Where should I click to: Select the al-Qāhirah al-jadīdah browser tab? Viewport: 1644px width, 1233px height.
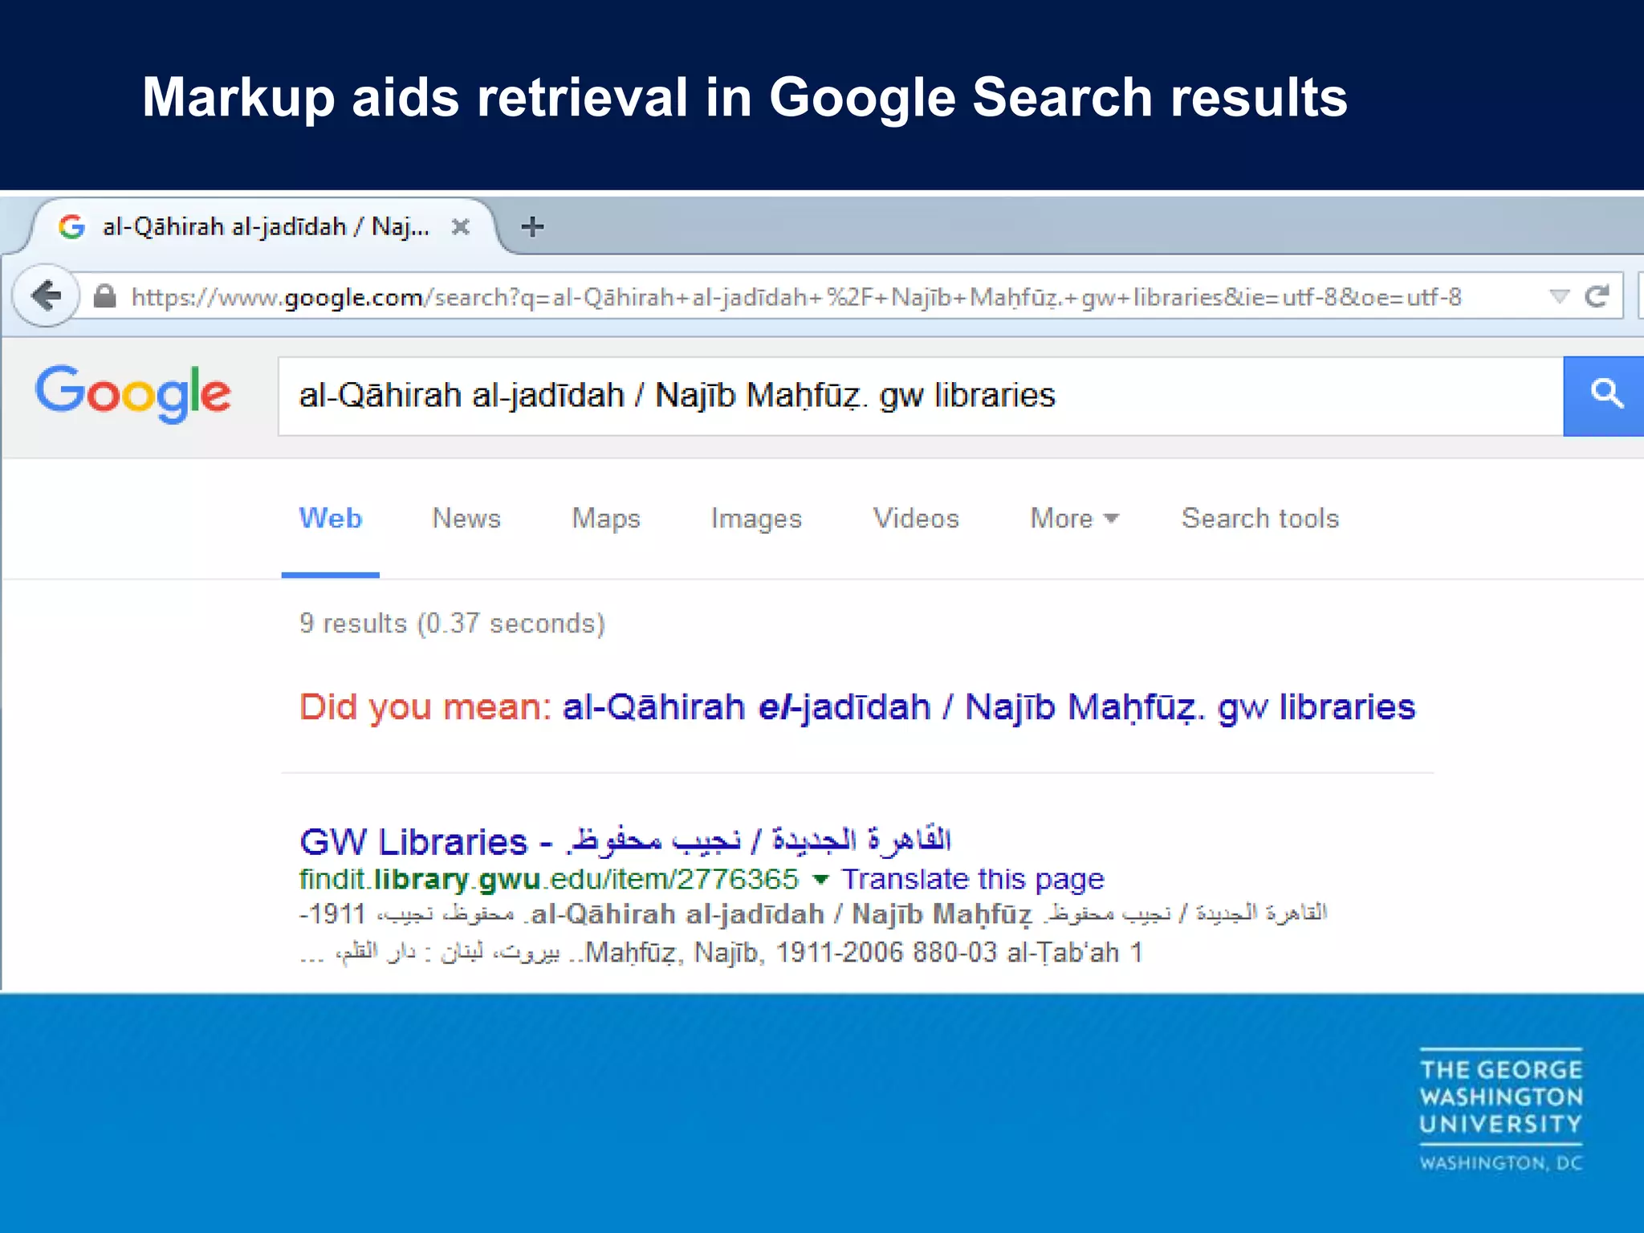(x=265, y=227)
